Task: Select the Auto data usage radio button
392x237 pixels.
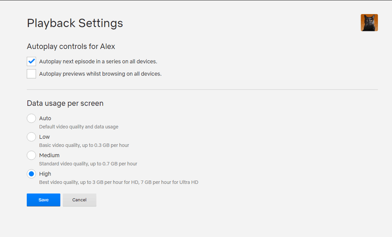Action: [31, 118]
